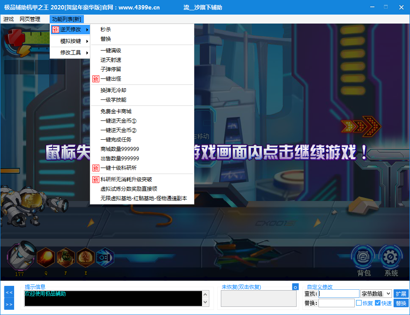The height and width of the screenshot is (315, 410).
Task: Open the 功能列表[新] menu
Action: (66, 19)
